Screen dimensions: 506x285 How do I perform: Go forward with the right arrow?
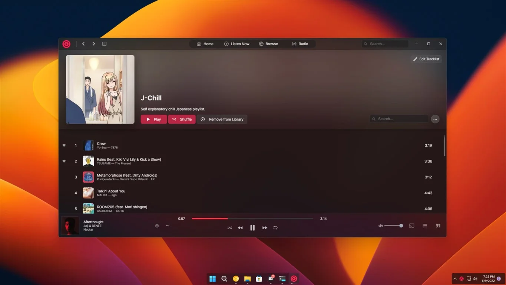coord(94,44)
